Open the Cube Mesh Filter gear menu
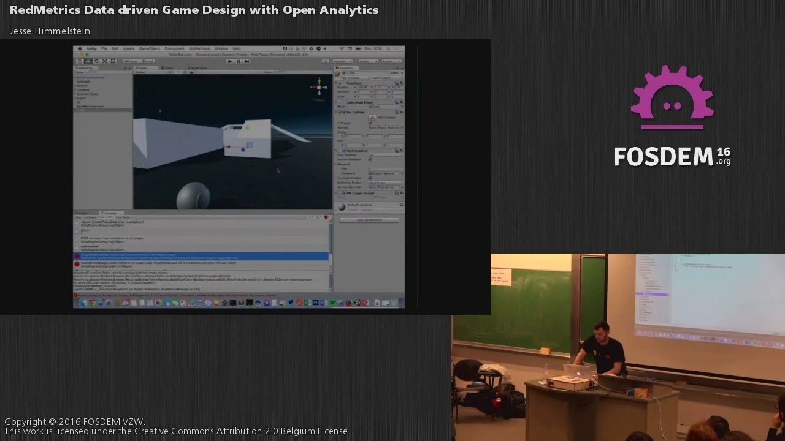 click(402, 102)
